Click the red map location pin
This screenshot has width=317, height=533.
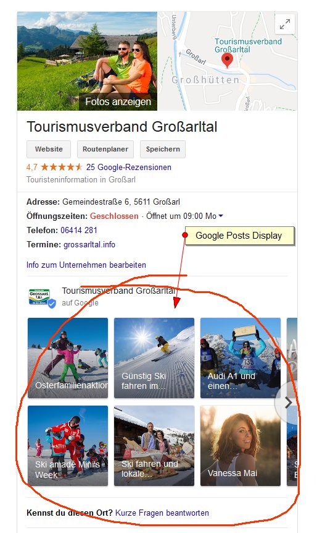click(x=227, y=60)
